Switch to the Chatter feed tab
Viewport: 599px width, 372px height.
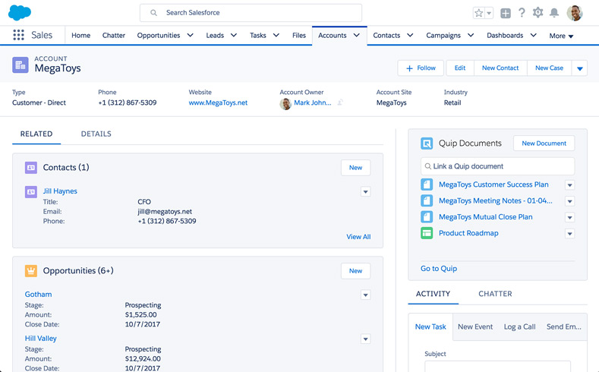495,294
